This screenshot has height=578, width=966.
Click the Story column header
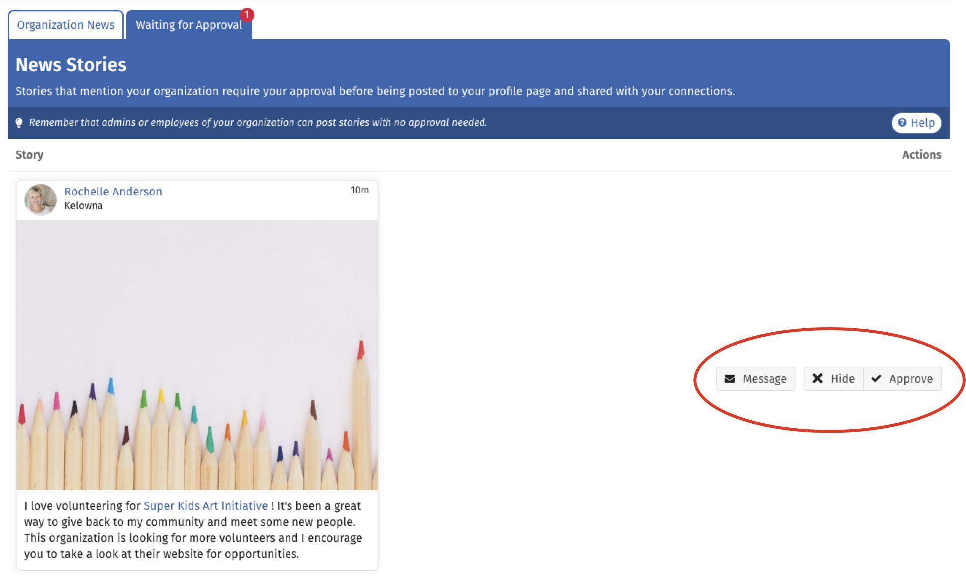(x=29, y=155)
